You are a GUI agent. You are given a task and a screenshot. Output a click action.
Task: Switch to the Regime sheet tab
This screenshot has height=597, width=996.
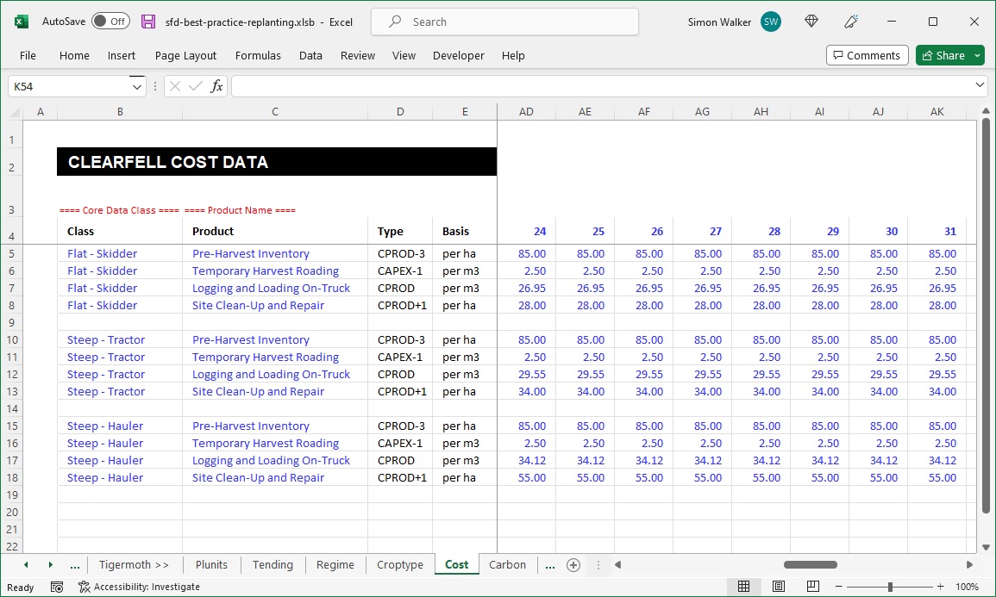pyautogui.click(x=335, y=564)
